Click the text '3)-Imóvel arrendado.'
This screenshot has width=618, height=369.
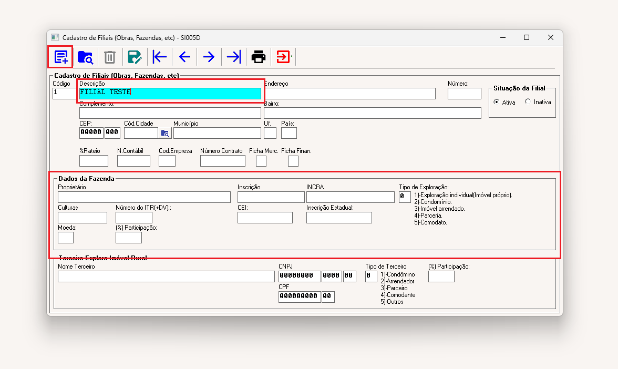[x=439, y=209]
